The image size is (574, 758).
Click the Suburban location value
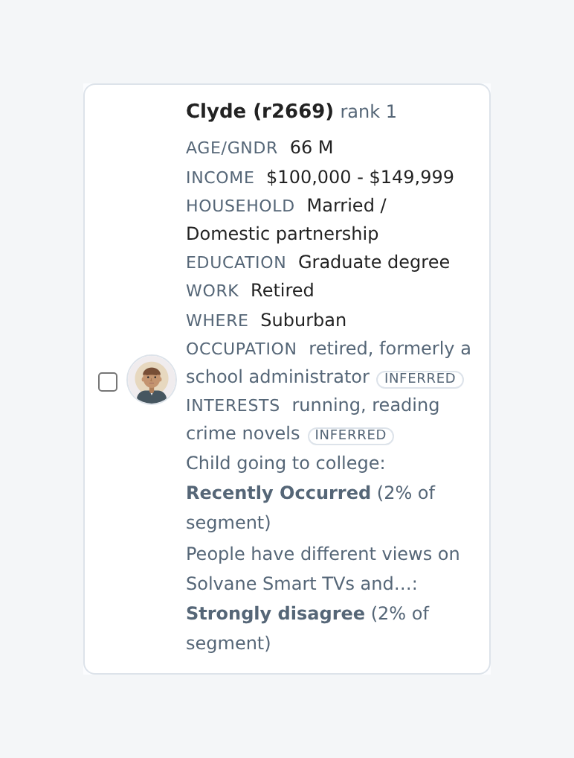coord(303,320)
